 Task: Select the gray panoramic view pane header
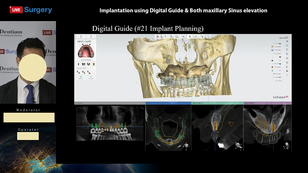(x=110, y=103)
